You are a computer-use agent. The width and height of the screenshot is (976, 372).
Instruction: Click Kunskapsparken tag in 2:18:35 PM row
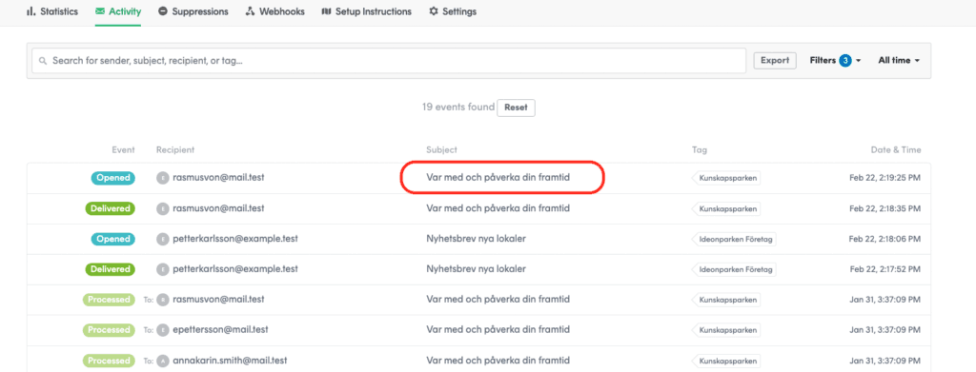coord(726,208)
